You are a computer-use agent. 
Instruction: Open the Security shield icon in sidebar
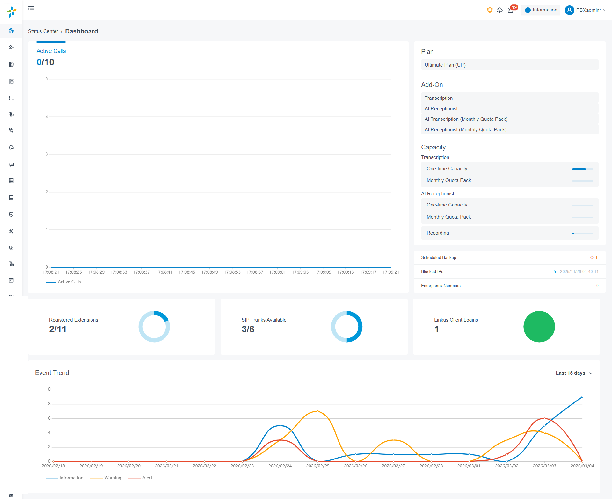[x=11, y=214]
